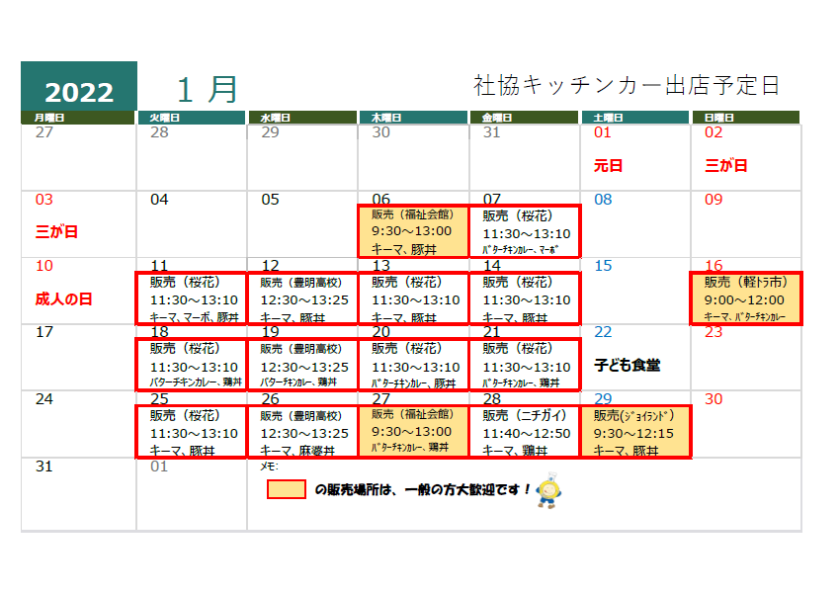Open the 軽トラ市 sales event on the 16th
Viewport: 839px width, 594px height.
click(745, 298)
